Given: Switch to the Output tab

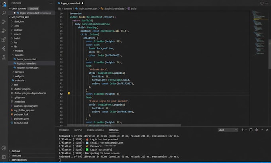Looking at the screenshot, I should (x=78, y=130).
